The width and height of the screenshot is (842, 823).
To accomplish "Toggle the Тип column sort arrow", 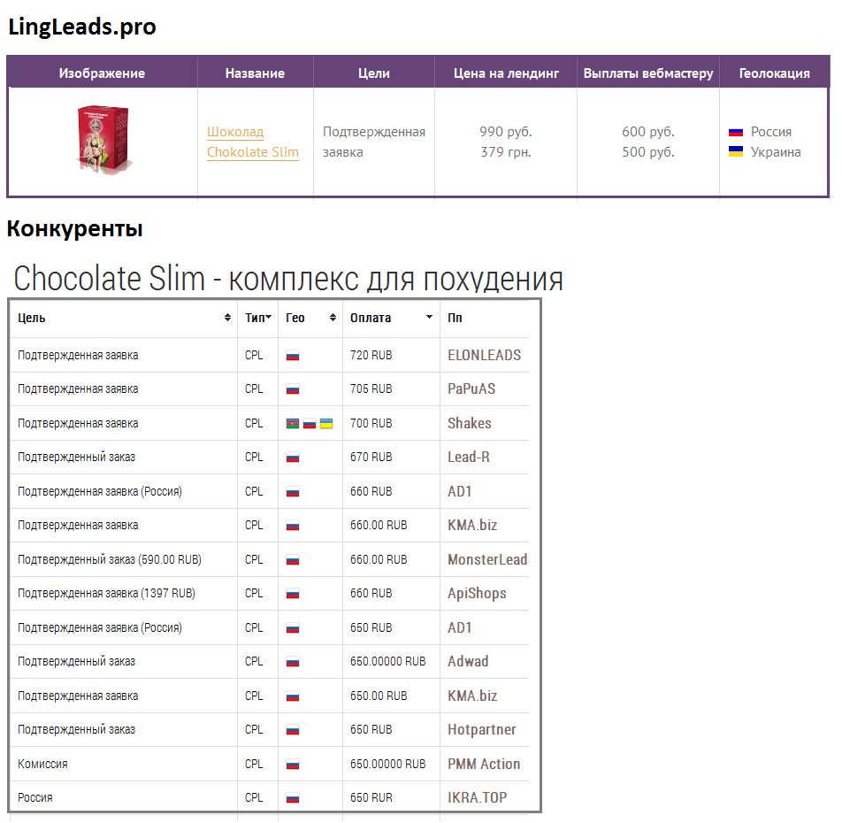I will tap(268, 318).
